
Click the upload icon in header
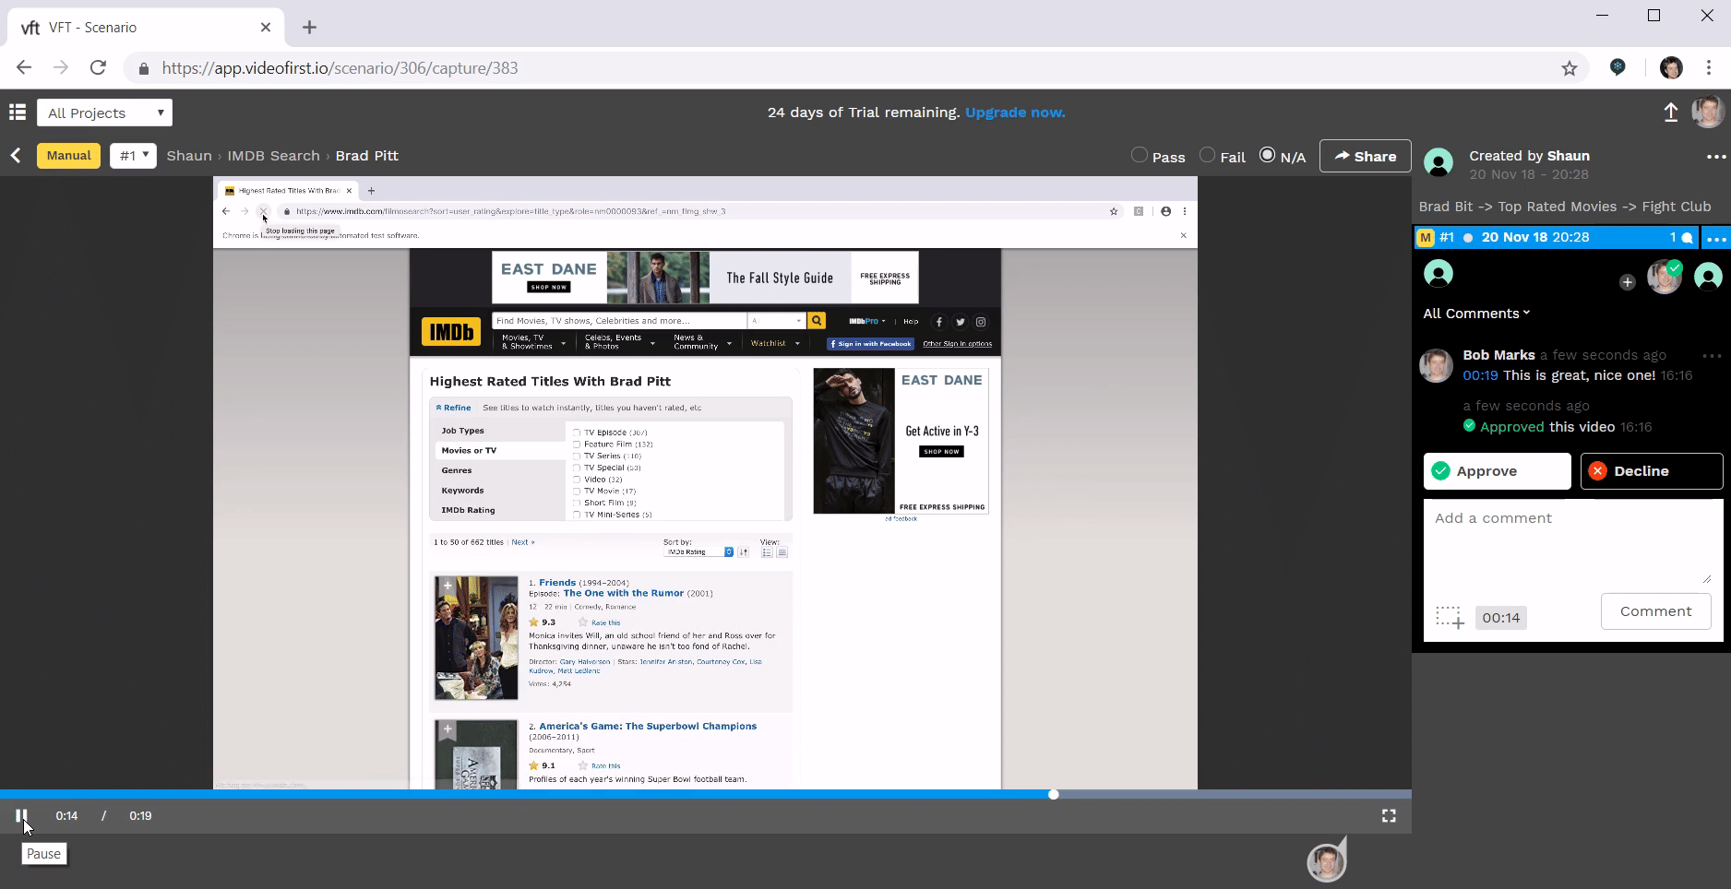point(1670,113)
